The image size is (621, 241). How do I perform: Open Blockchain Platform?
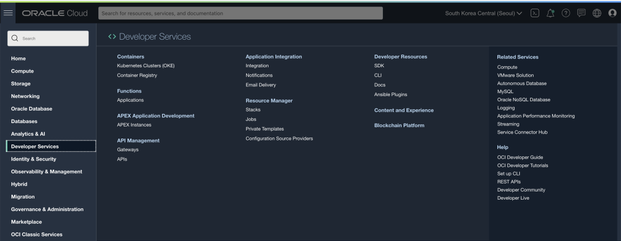(x=399, y=125)
